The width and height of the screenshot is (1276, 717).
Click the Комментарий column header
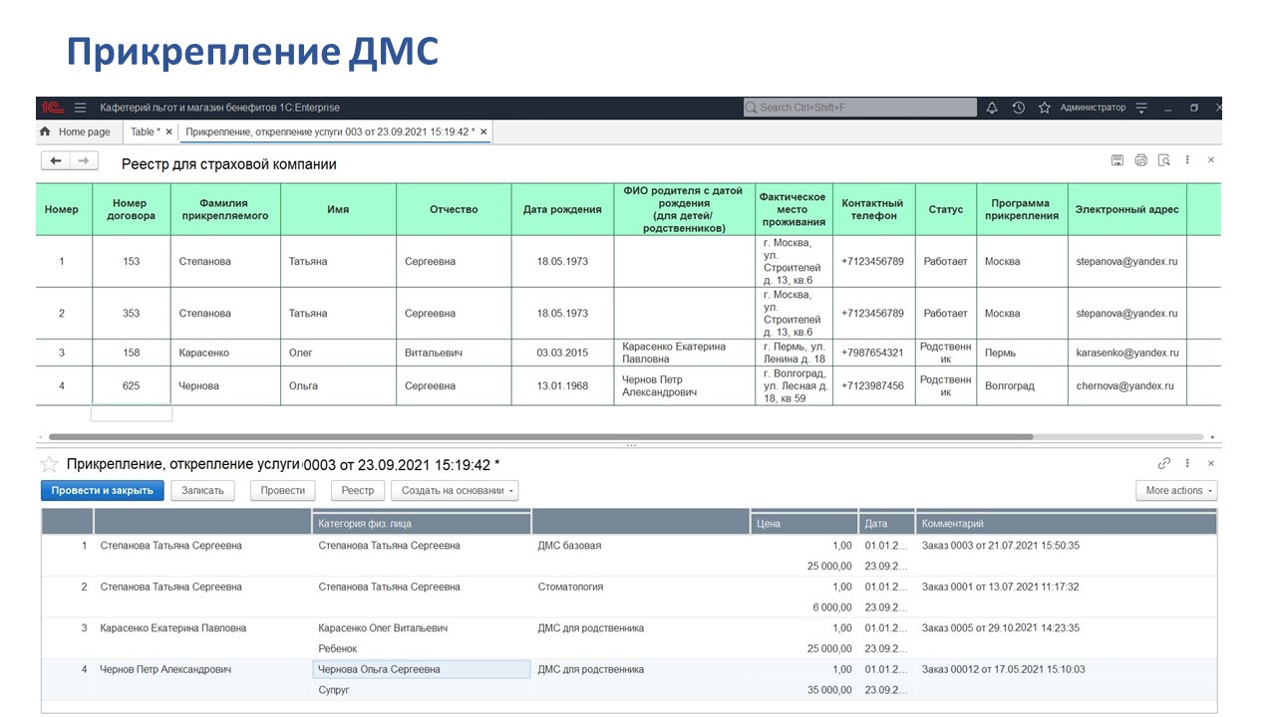tap(1066, 523)
